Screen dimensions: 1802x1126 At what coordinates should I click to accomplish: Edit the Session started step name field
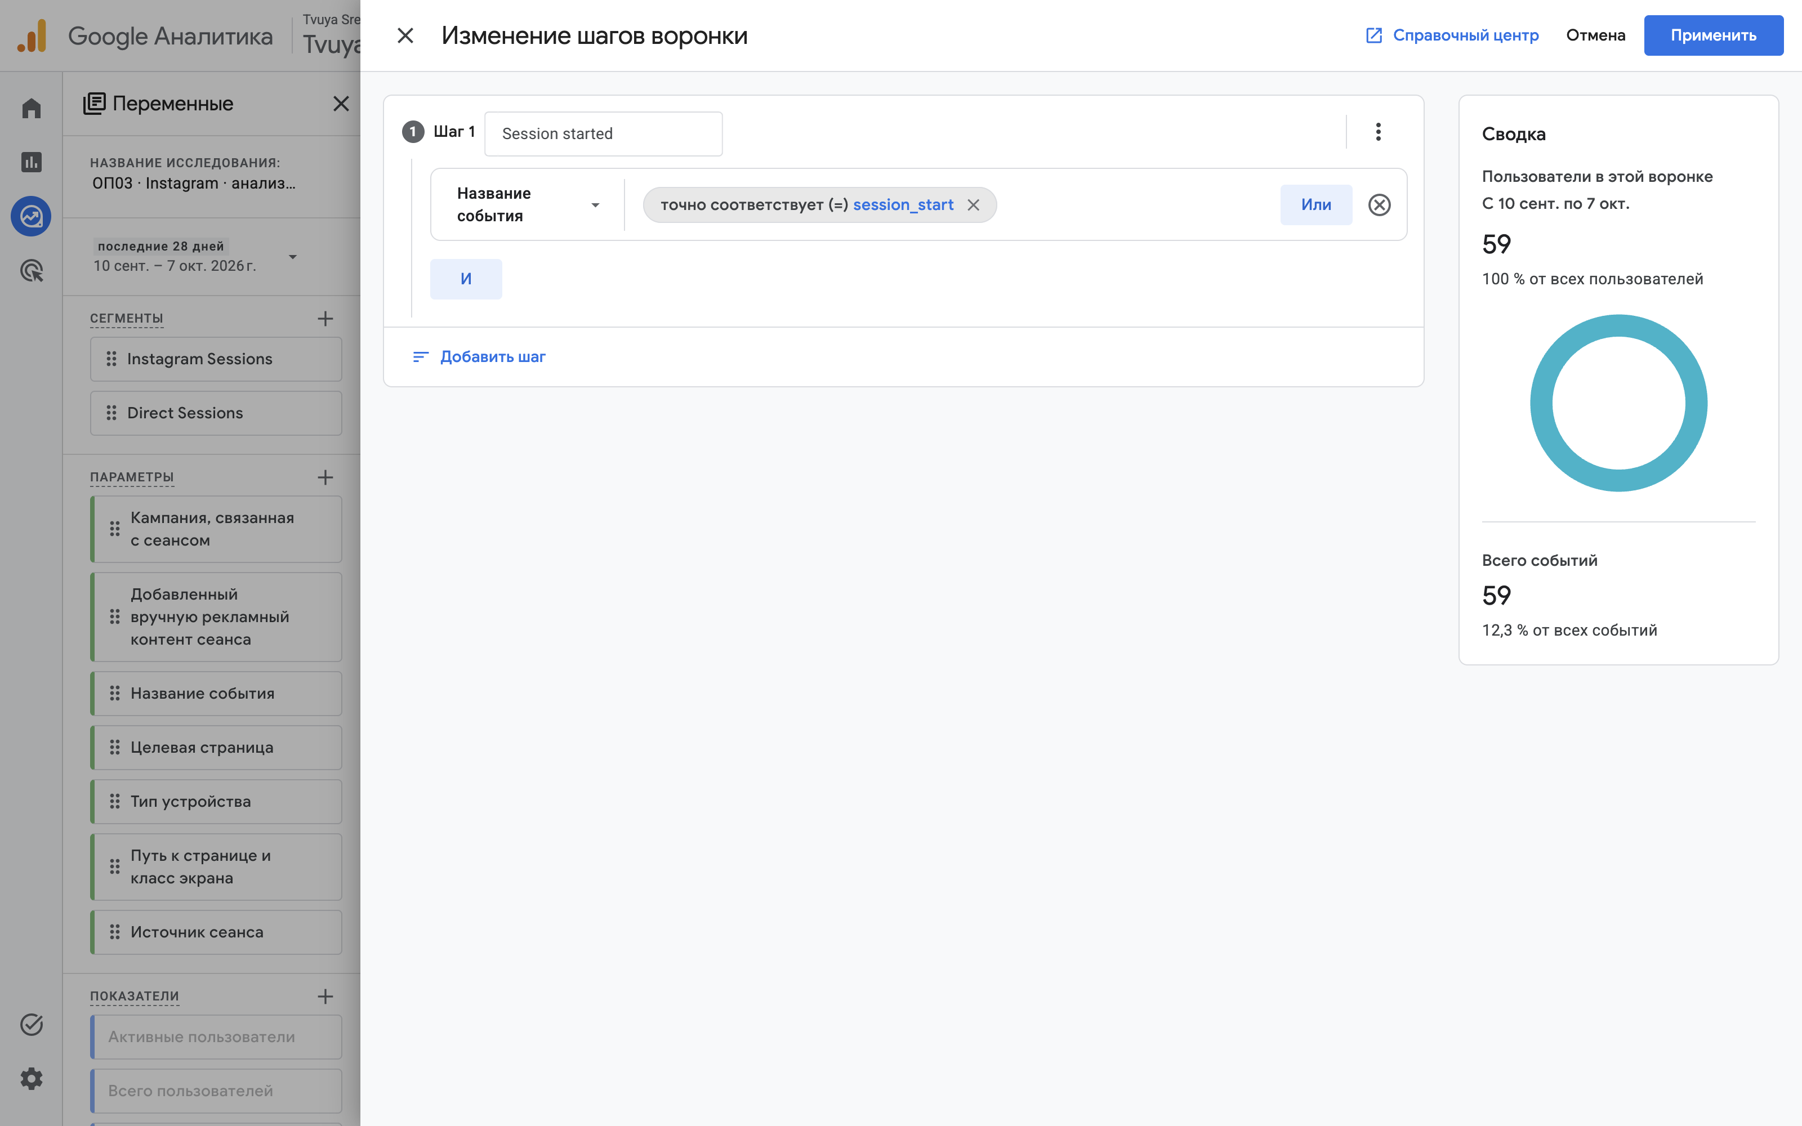point(603,133)
